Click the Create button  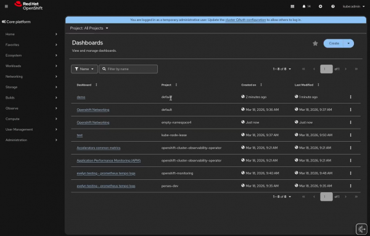click(x=334, y=43)
